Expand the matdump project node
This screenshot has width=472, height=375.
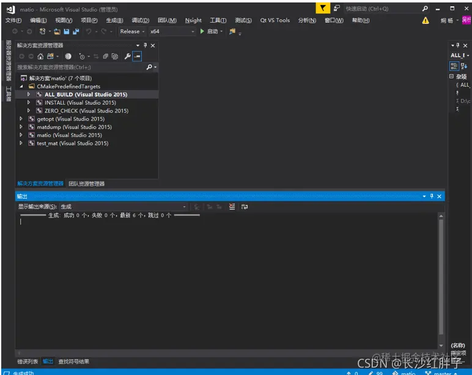(x=21, y=127)
